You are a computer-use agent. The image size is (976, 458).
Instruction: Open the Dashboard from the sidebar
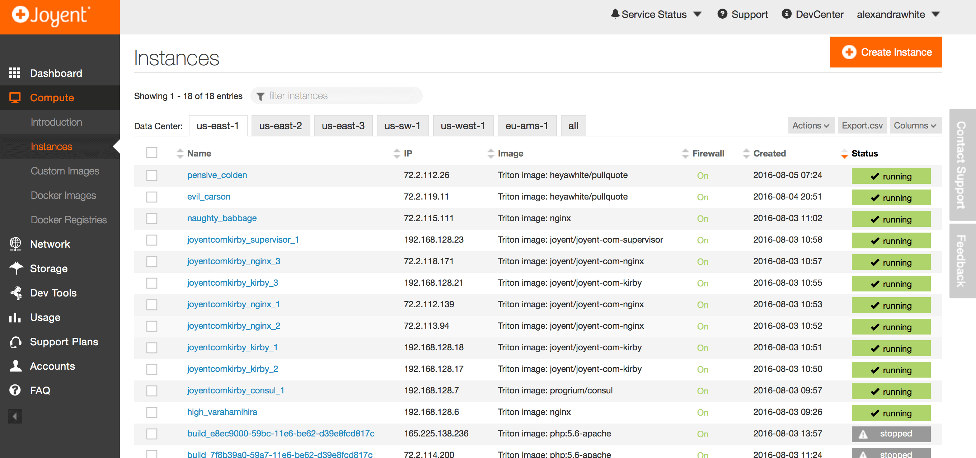click(x=14, y=73)
